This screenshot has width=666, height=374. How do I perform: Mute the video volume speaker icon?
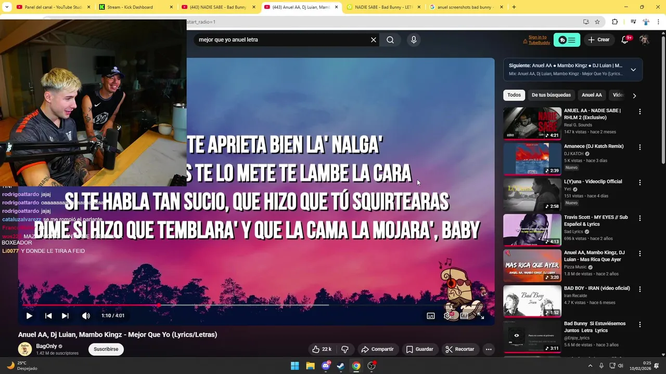pos(86,316)
